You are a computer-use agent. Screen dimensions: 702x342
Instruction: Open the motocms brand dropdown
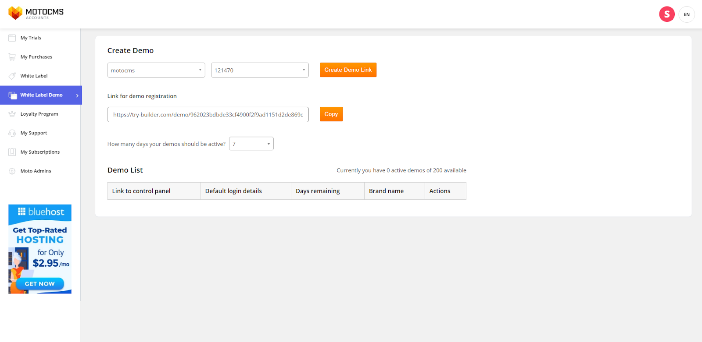(x=156, y=70)
